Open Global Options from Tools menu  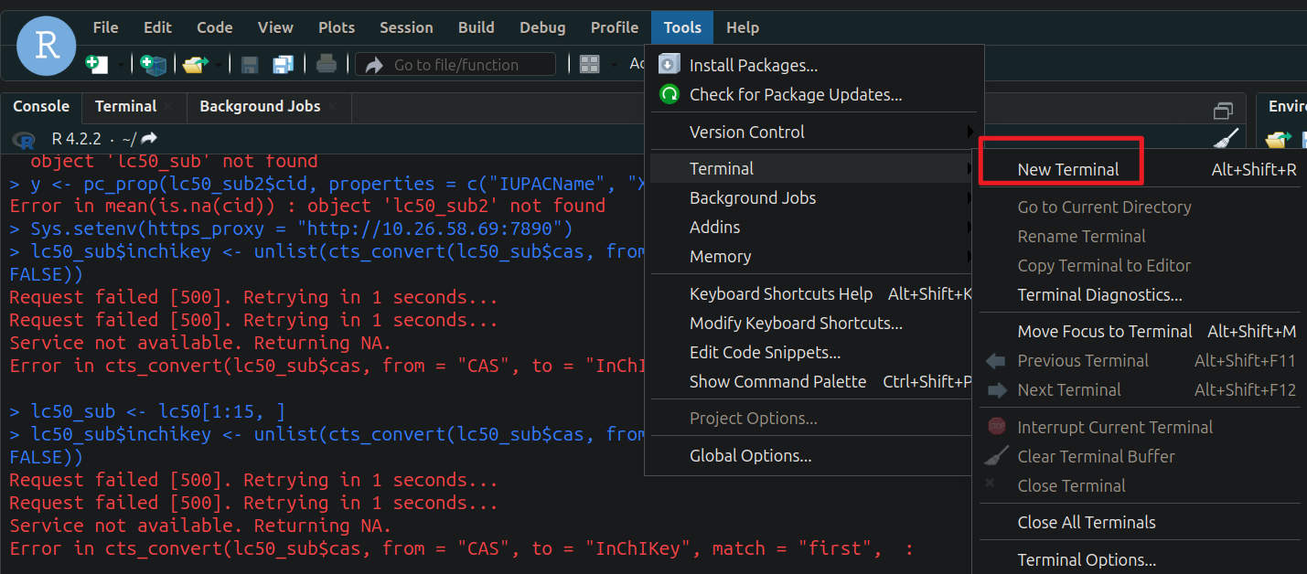pos(750,456)
